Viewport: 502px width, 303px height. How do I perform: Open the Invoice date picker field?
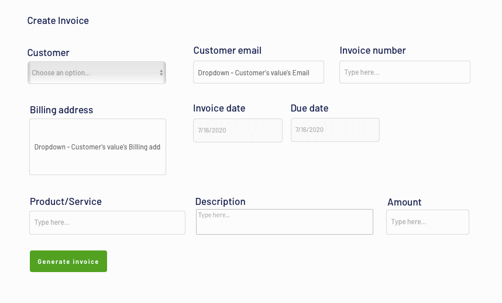click(238, 130)
